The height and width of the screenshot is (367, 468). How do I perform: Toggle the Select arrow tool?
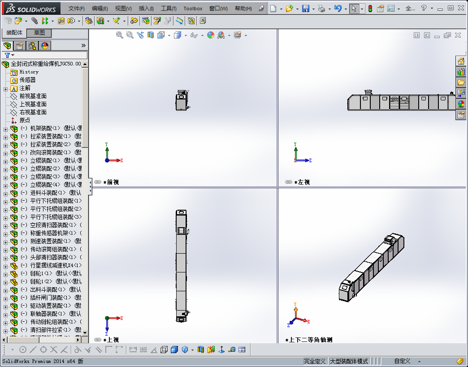354,9
